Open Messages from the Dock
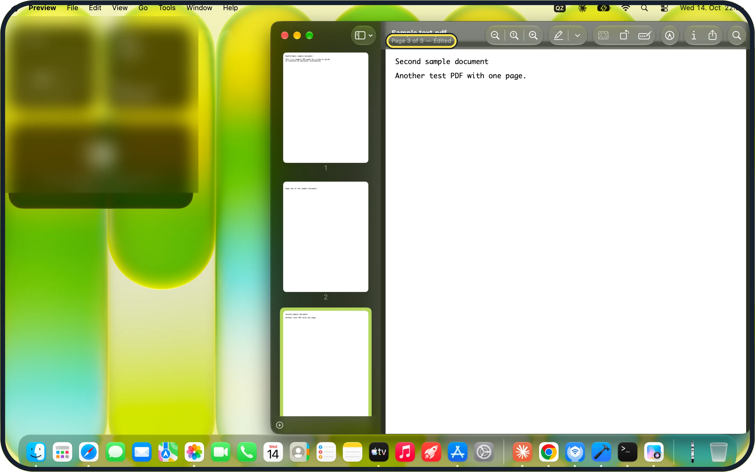The image size is (755, 472). [x=115, y=452]
